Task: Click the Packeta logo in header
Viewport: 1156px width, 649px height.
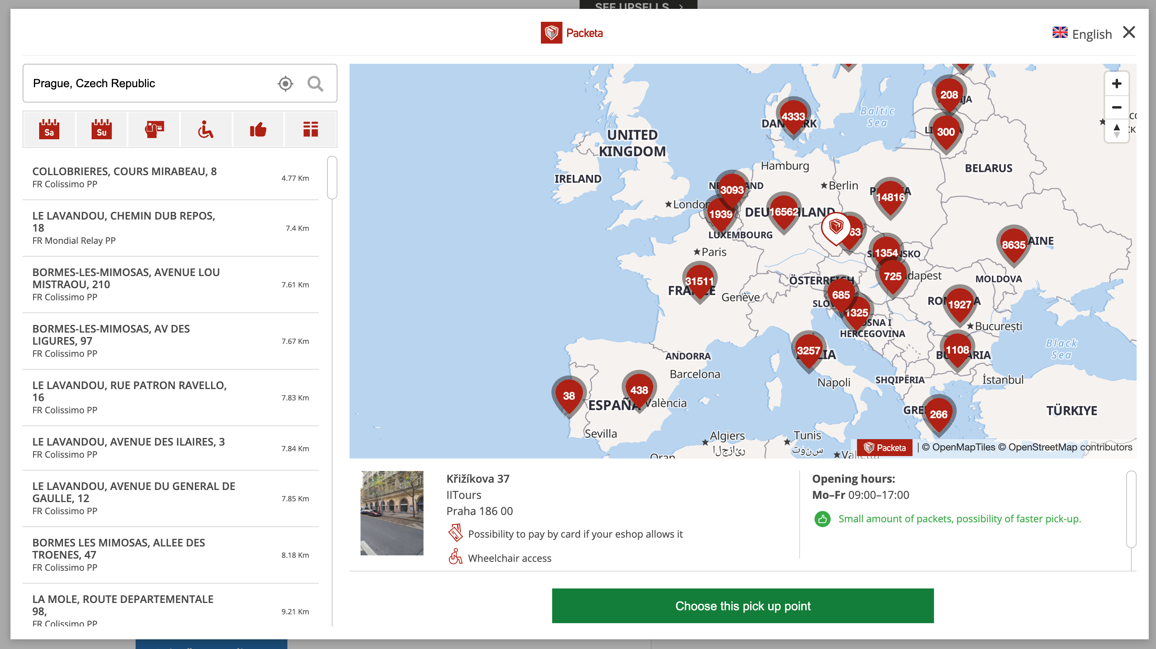Action: point(571,33)
